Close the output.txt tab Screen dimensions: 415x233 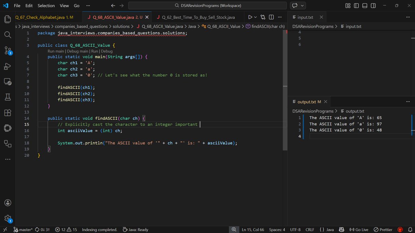tap(326, 102)
